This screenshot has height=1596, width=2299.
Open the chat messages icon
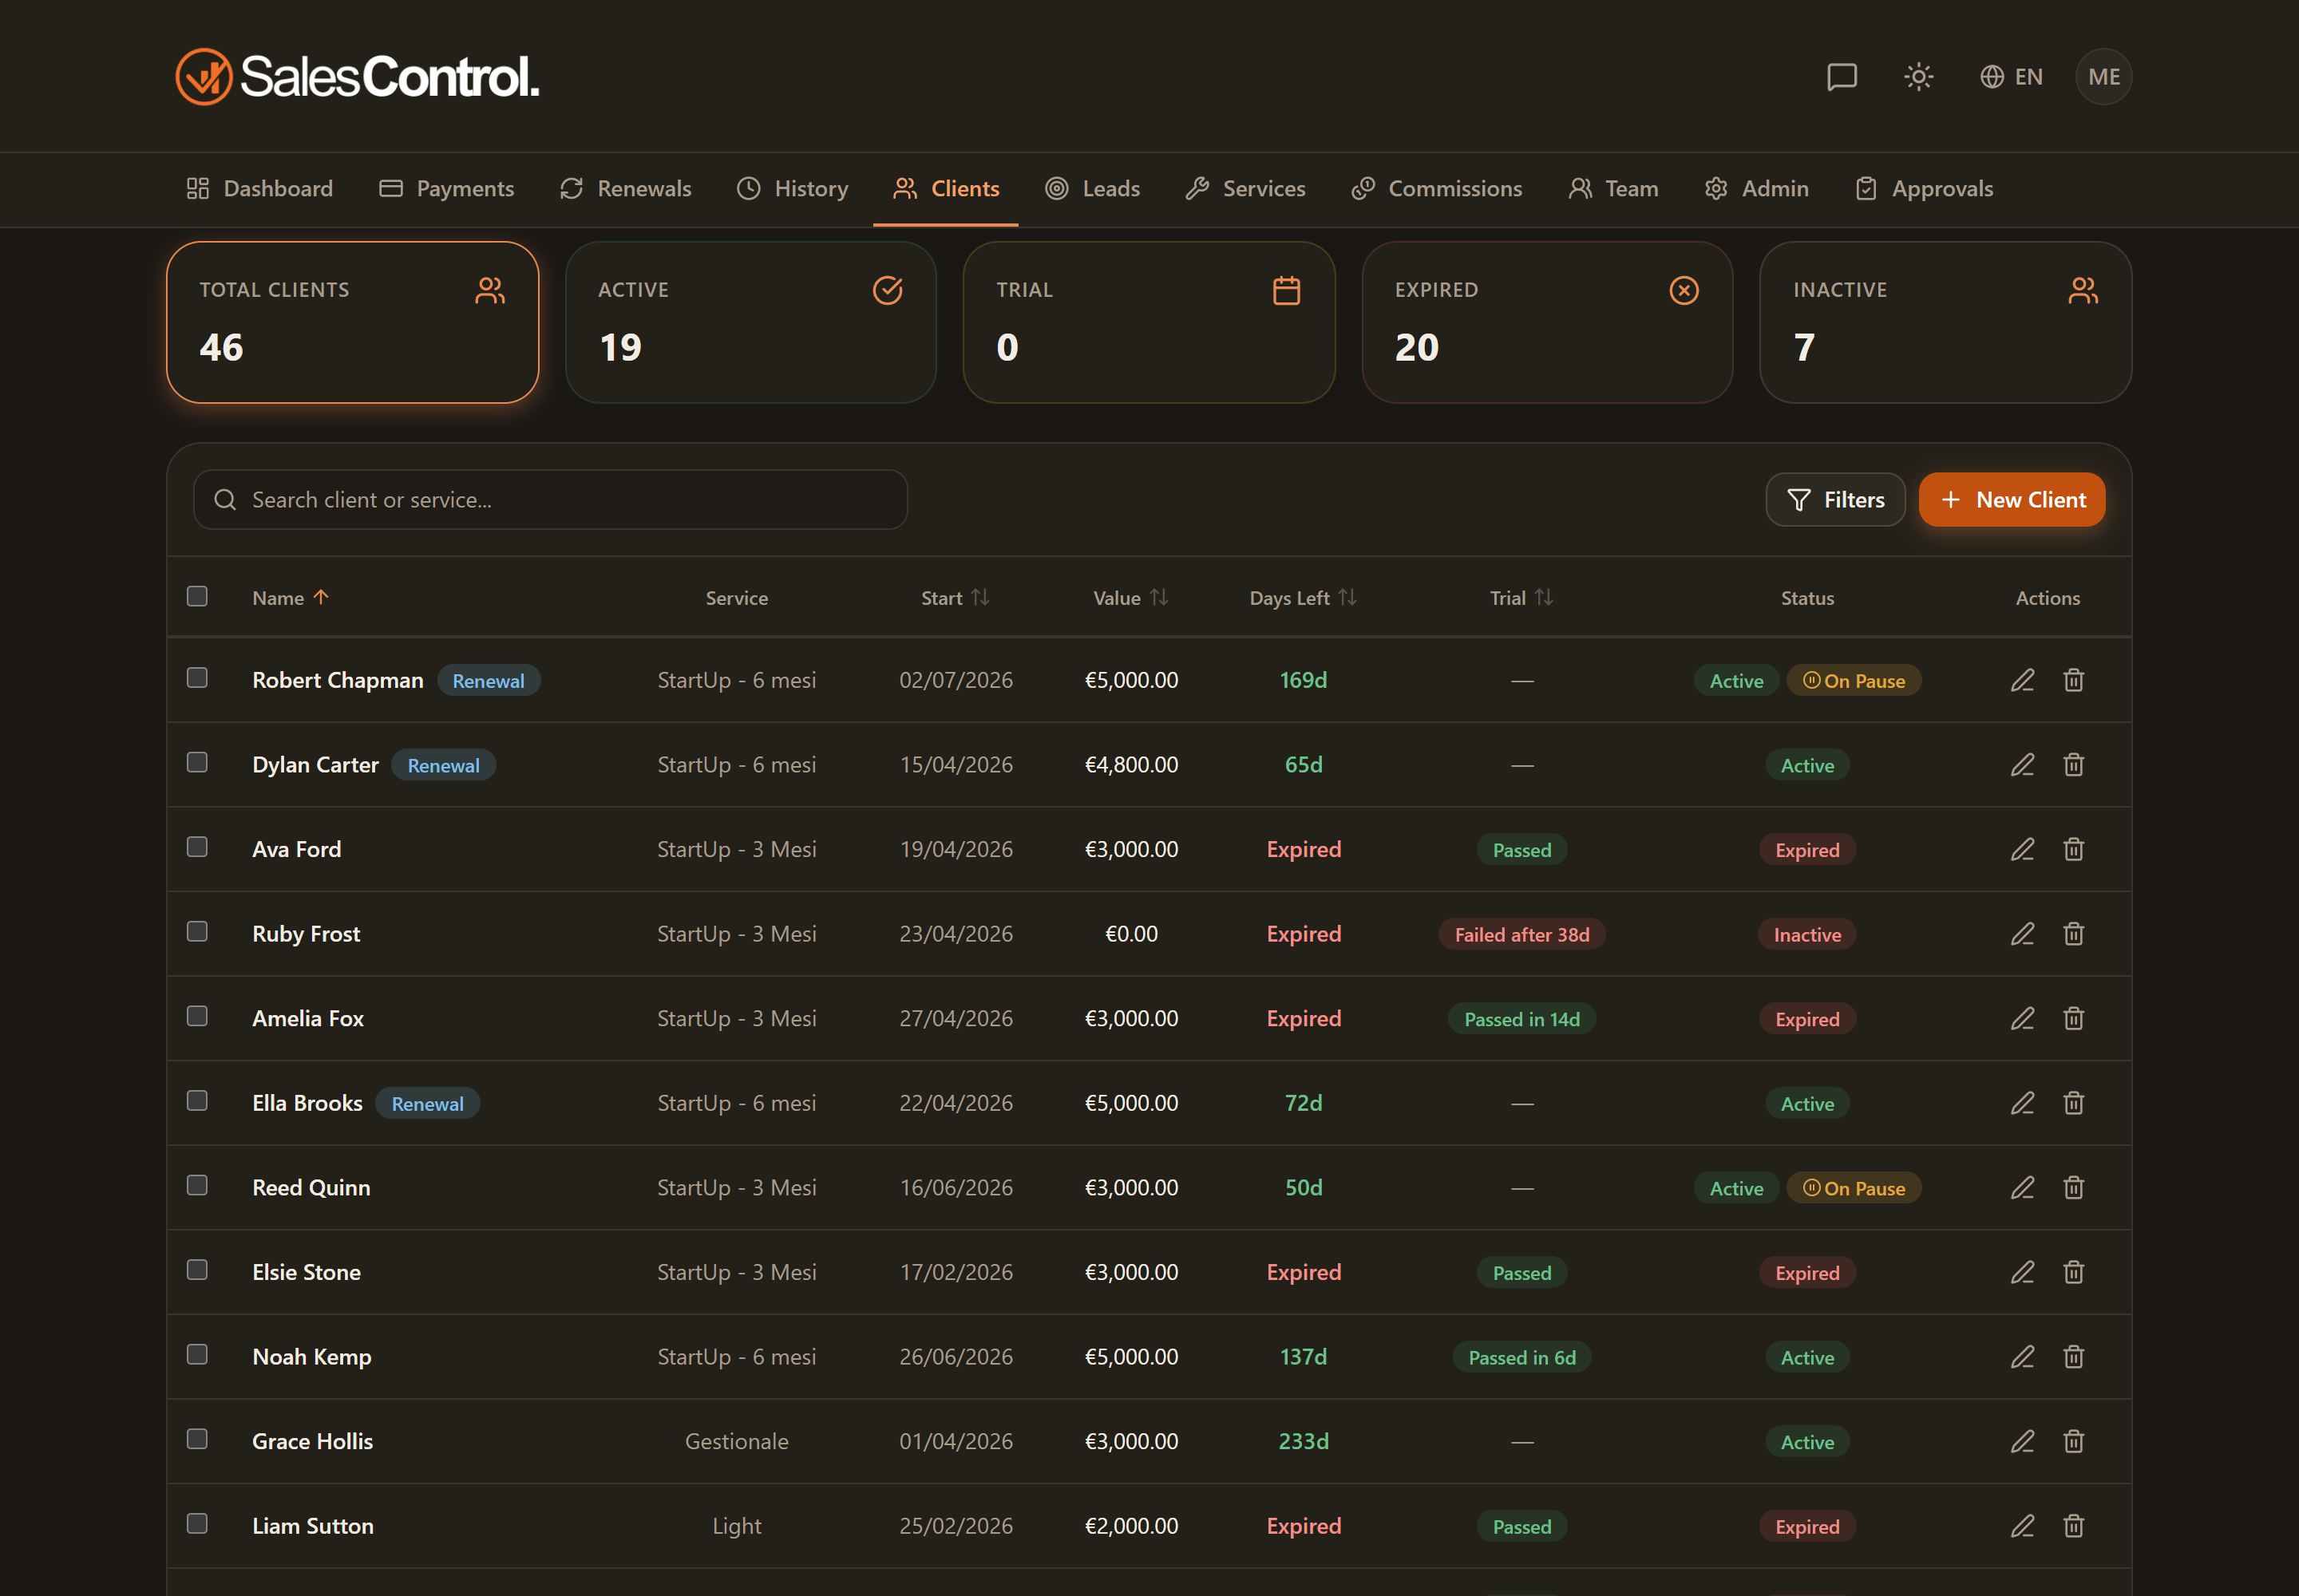1841,77
